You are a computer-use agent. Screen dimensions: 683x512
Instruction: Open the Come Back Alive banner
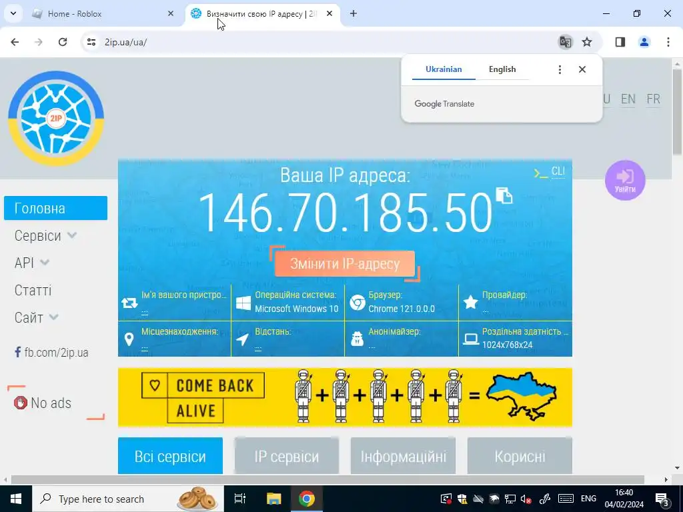[345, 397]
